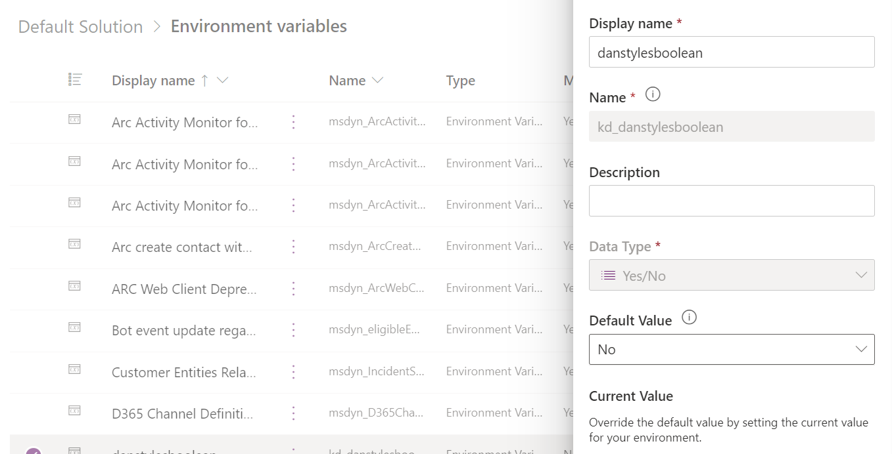Navigate to Default Solution via the breadcrumb
892x454 pixels.
pyautogui.click(x=80, y=26)
